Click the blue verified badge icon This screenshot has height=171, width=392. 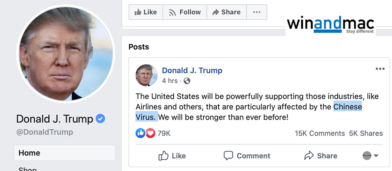coord(101,118)
